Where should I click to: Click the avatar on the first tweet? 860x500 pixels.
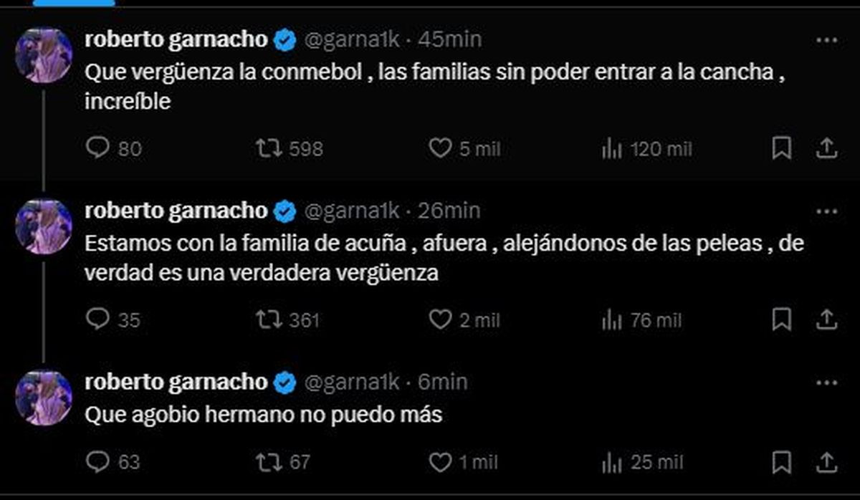[44, 56]
